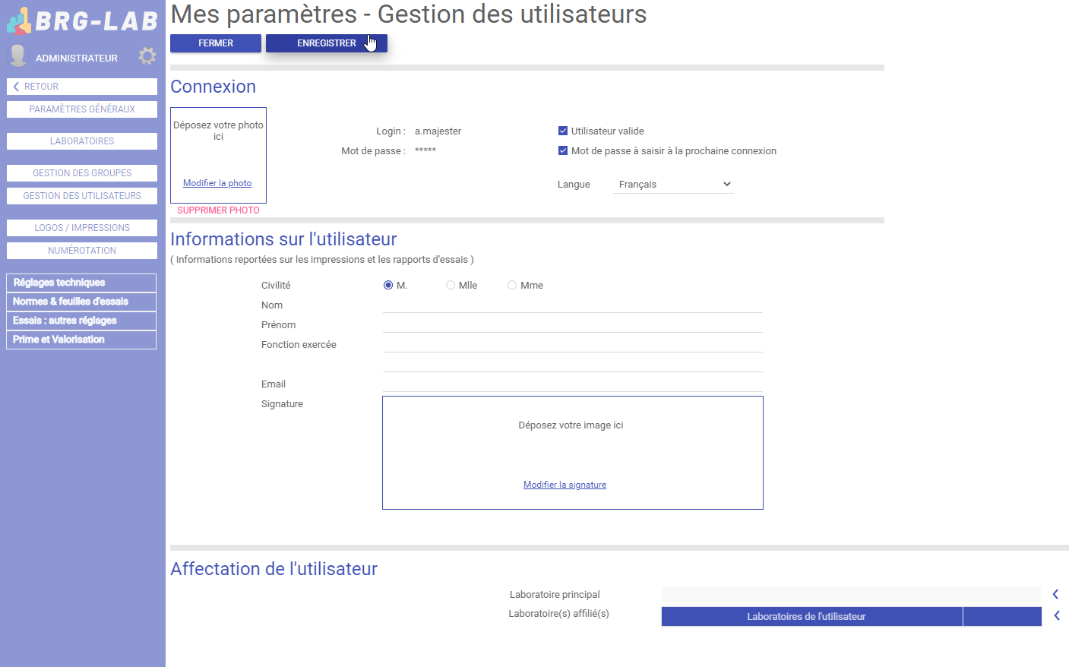Click the Fermer button

pyautogui.click(x=216, y=43)
